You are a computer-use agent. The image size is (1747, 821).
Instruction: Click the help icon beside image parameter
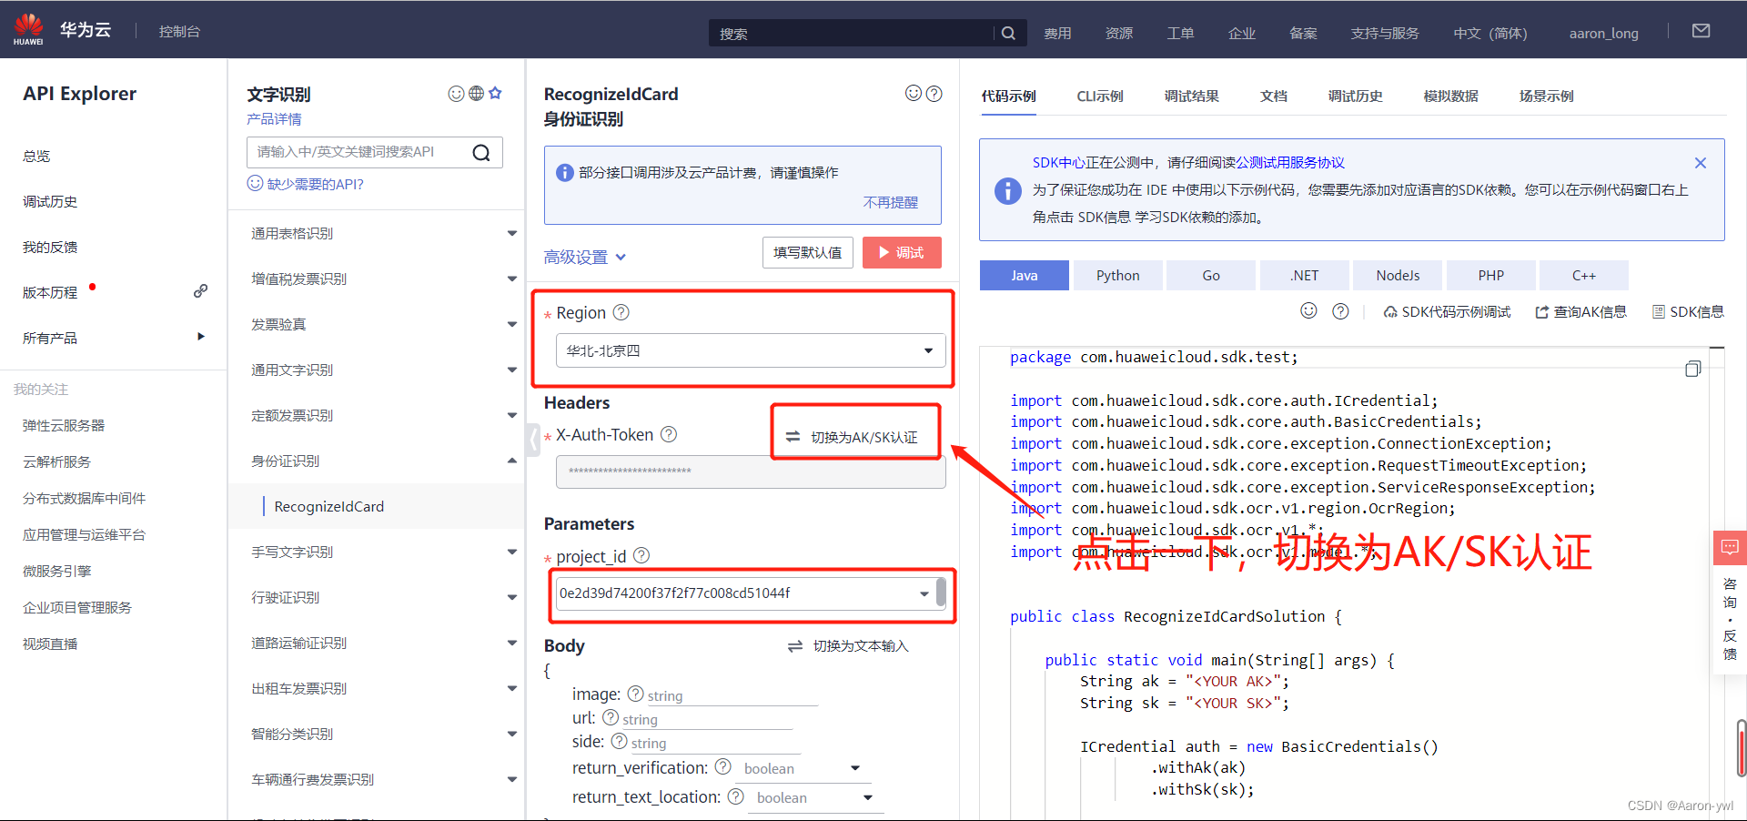[635, 694]
